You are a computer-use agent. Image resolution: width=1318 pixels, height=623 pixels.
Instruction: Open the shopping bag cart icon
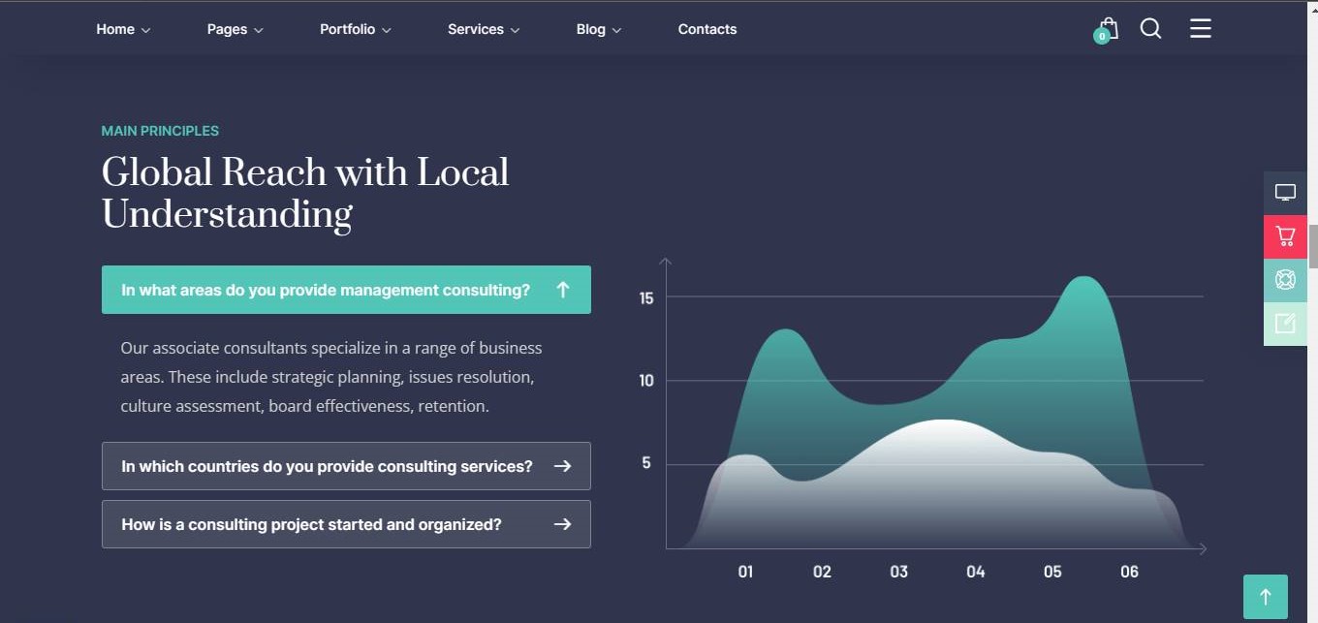(x=1108, y=29)
